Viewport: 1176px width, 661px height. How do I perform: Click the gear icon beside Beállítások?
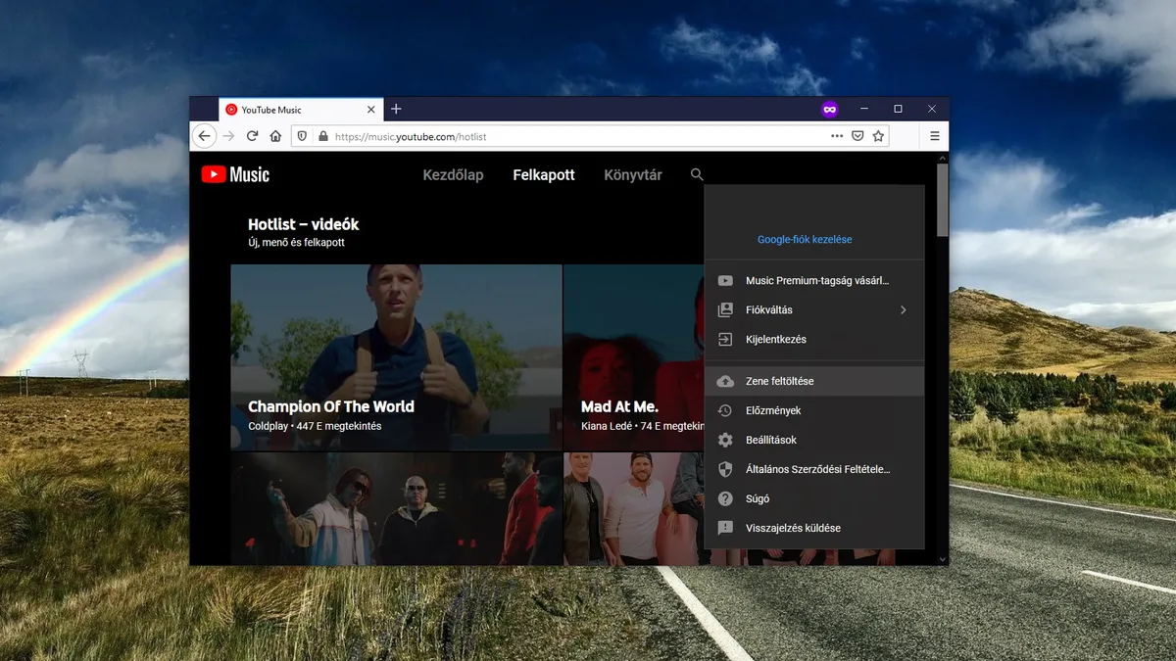click(x=723, y=440)
